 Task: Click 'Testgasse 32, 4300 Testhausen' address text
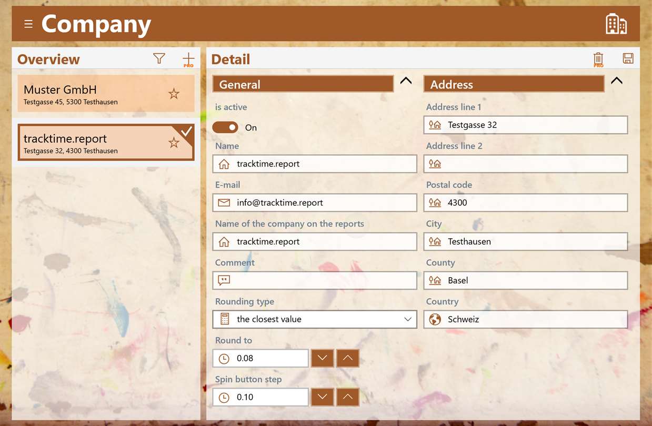coord(71,151)
